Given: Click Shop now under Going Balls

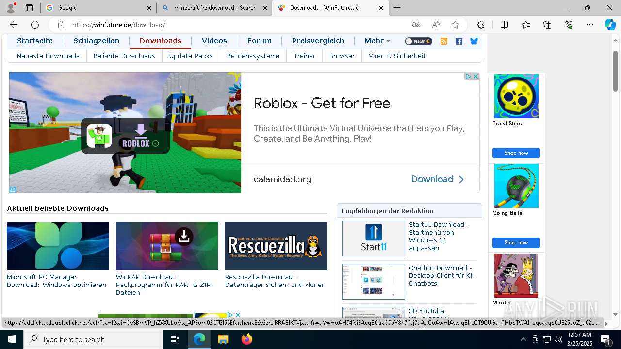Looking at the screenshot, I should (x=516, y=243).
